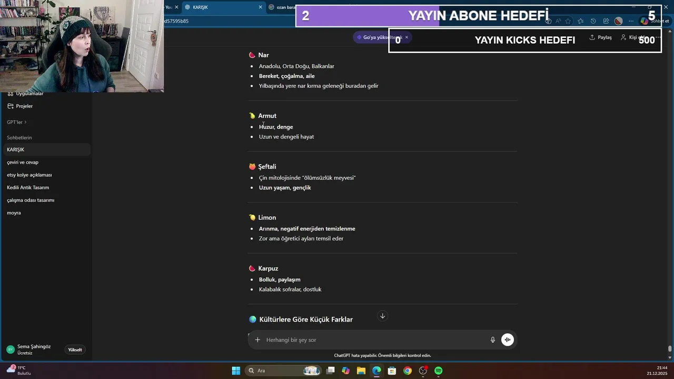Open Spotify from the taskbar

click(439, 371)
